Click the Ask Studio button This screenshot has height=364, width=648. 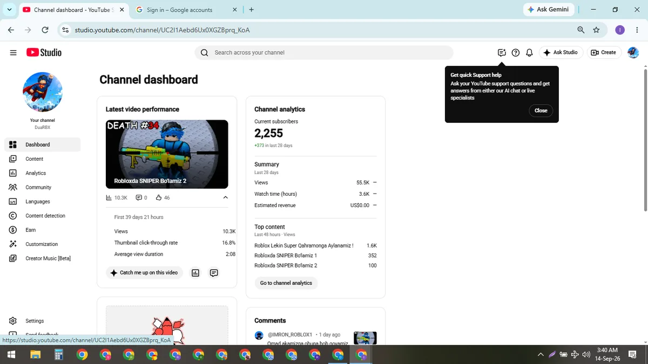coord(561,52)
